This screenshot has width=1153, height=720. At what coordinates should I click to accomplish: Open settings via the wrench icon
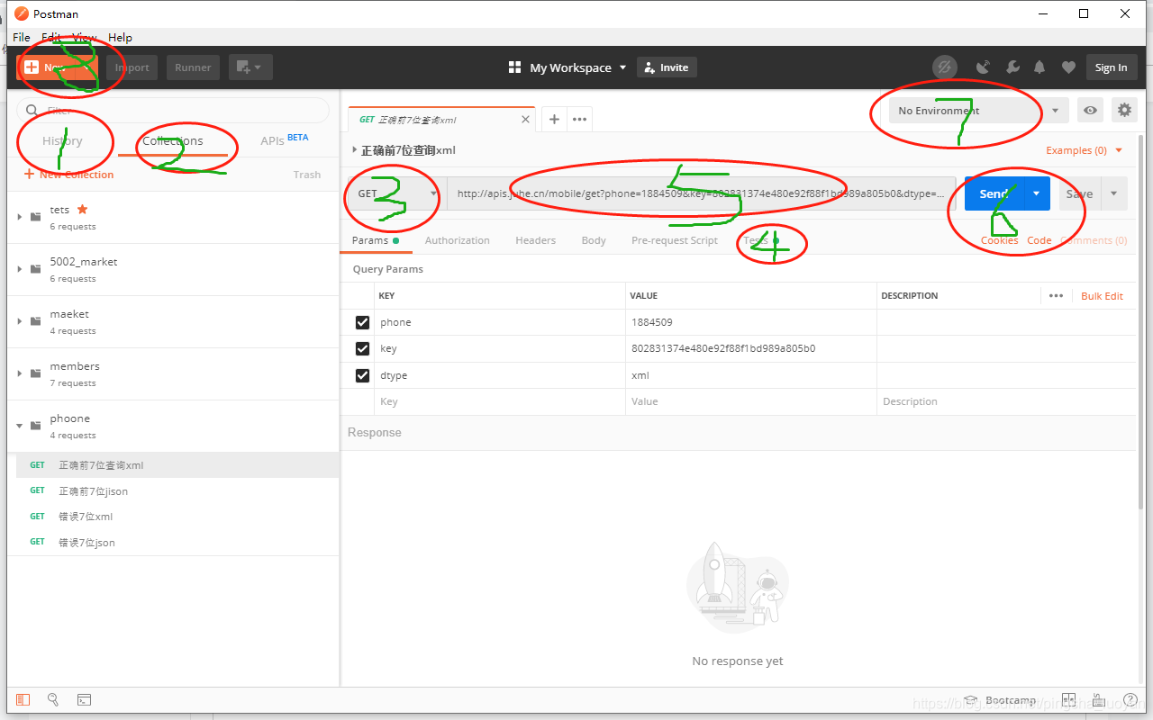click(1012, 67)
